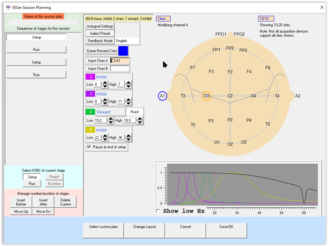Clear channel site selection
328x246 pixels.
163,19
